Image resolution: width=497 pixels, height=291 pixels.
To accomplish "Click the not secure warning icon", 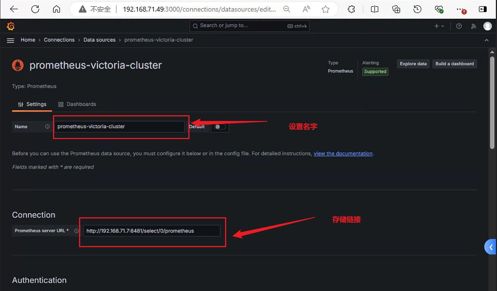I will (x=82, y=9).
